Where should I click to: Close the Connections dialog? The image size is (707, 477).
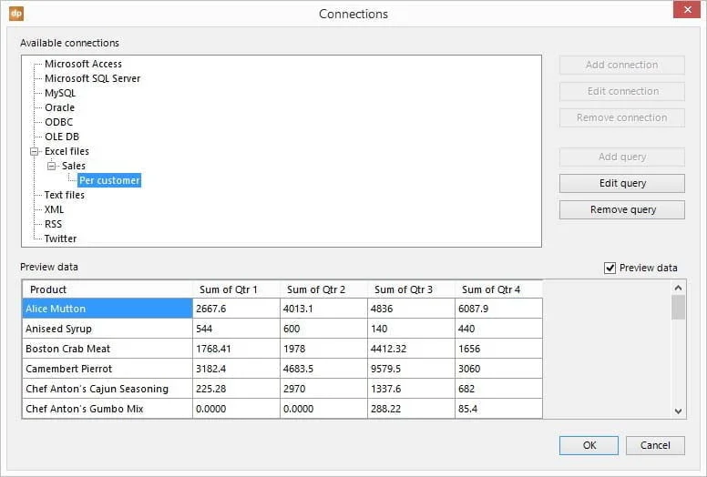(x=687, y=9)
